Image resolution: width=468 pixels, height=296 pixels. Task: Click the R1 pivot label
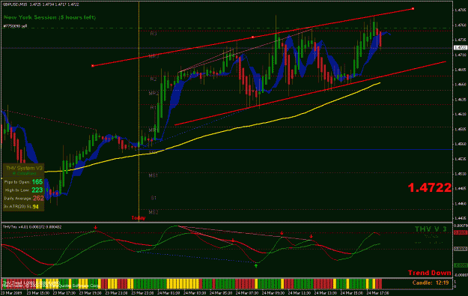pos(154,107)
